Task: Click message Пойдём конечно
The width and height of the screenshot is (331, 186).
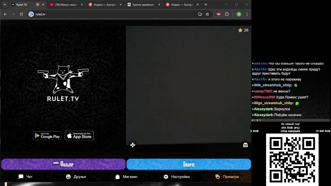Action: (288, 115)
